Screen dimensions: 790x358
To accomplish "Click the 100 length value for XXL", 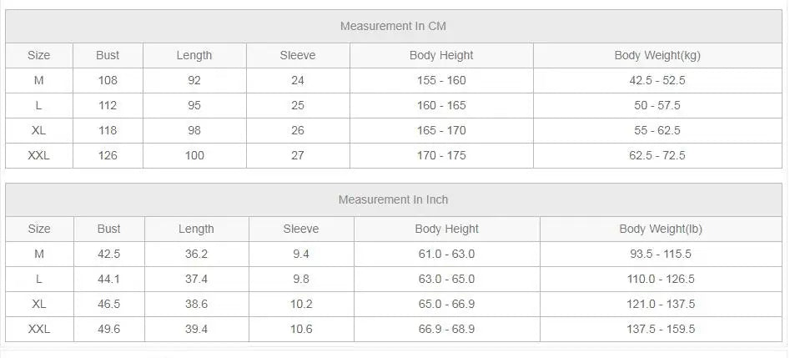I will (194, 156).
